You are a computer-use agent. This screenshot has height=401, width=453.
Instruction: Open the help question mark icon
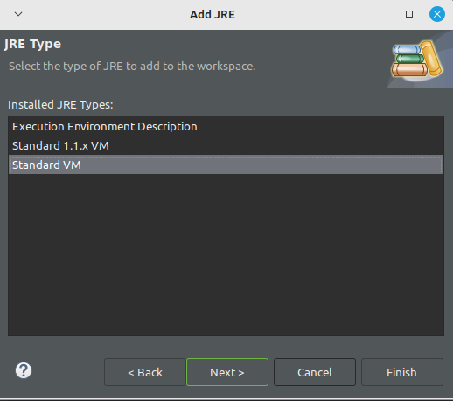tap(24, 370)
